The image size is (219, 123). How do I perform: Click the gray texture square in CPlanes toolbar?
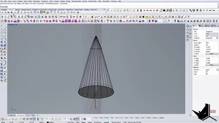(41, 12)
